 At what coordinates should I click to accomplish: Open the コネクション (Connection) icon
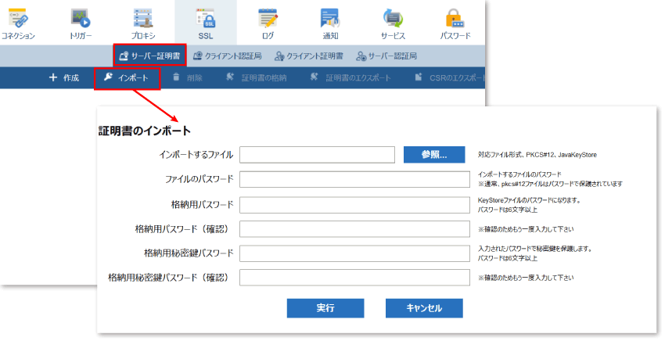(x=18, y=23)
